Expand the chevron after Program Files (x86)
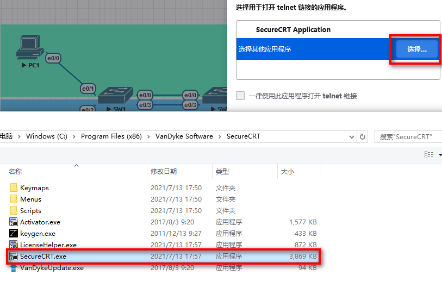This screenshot has width=442, height=288. coord(148,137)
